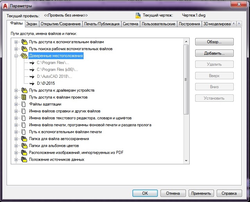The height and width of the screenshot is (202, 250).
Task: Click the current drawing file icon
Action: pyautogui.click(x=138, y=16)
